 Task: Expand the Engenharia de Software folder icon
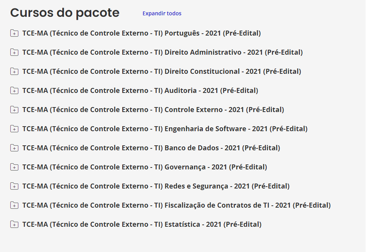point(14,128)
